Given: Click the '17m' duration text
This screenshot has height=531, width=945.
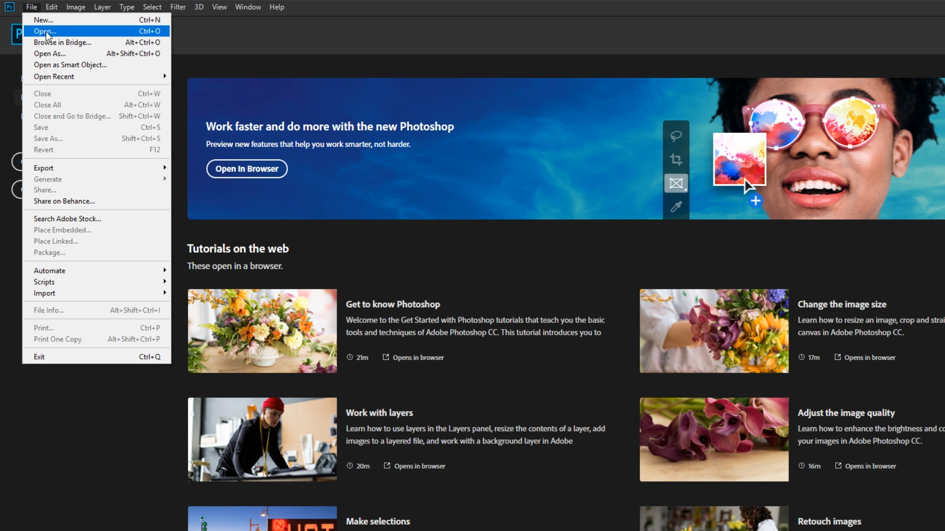Looking at the screenshot, I should pos(814,357).
